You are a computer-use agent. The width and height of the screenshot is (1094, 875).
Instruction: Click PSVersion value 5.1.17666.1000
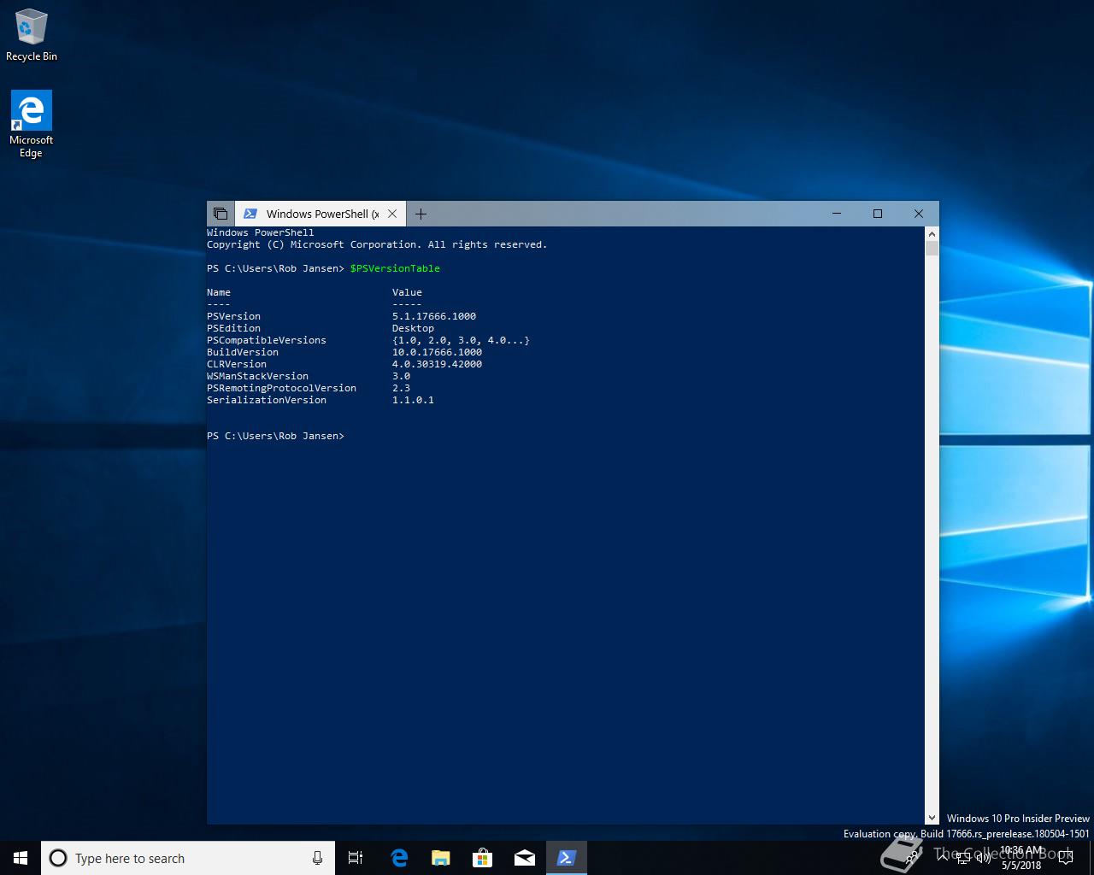(434, 316)
